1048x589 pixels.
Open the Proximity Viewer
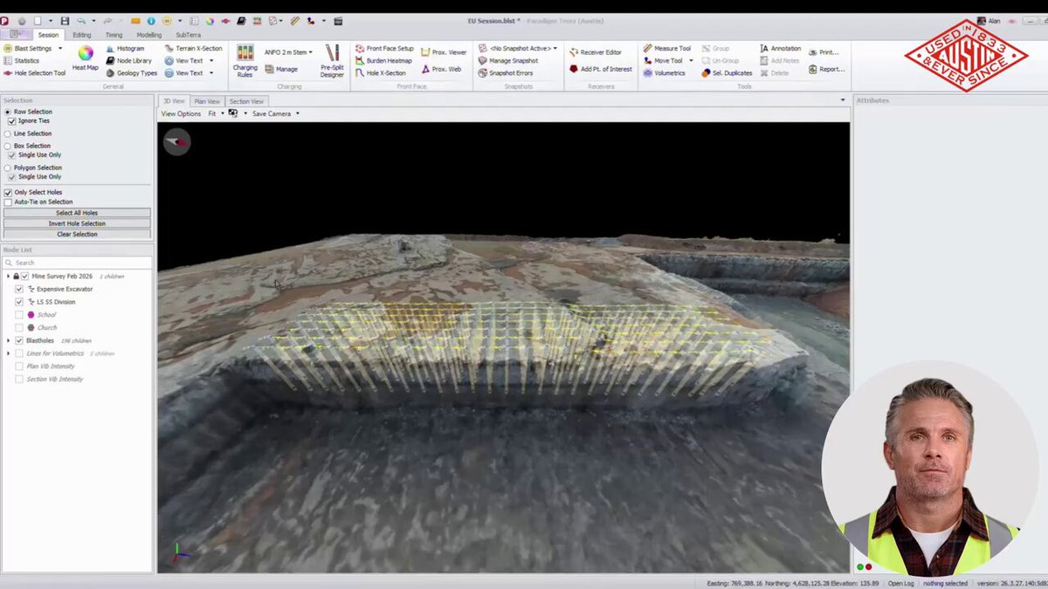(444, 52)
